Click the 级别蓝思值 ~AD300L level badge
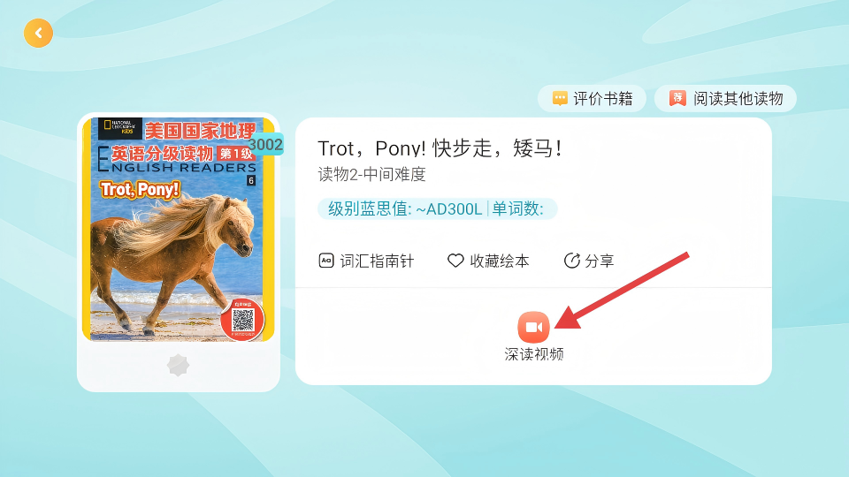Image resolution: width=849 pixels, height=477 pixels. click(x=437, y=208)
